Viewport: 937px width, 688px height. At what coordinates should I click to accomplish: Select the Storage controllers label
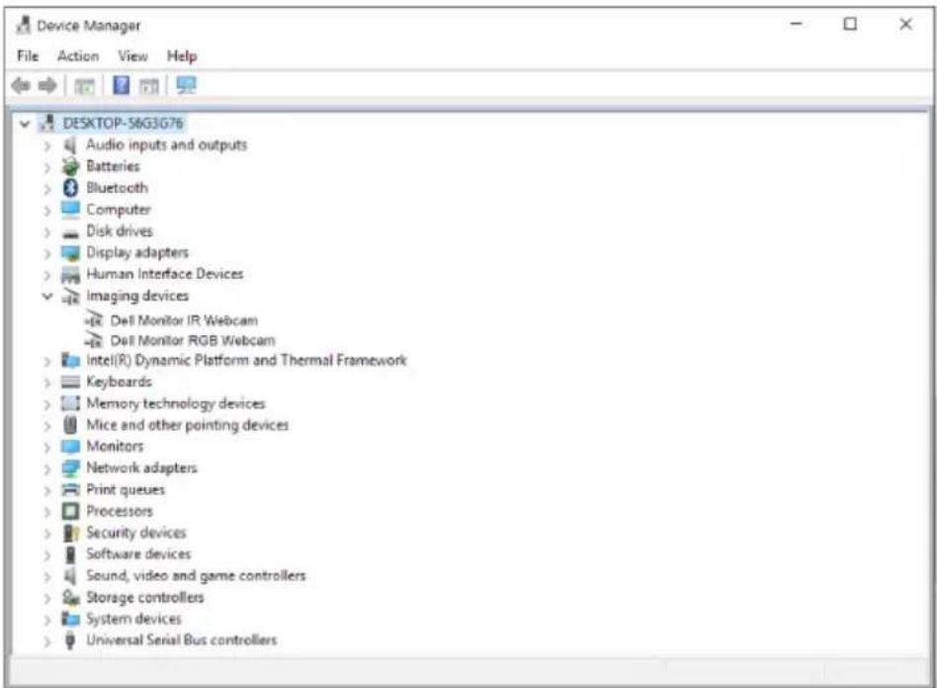145,597
